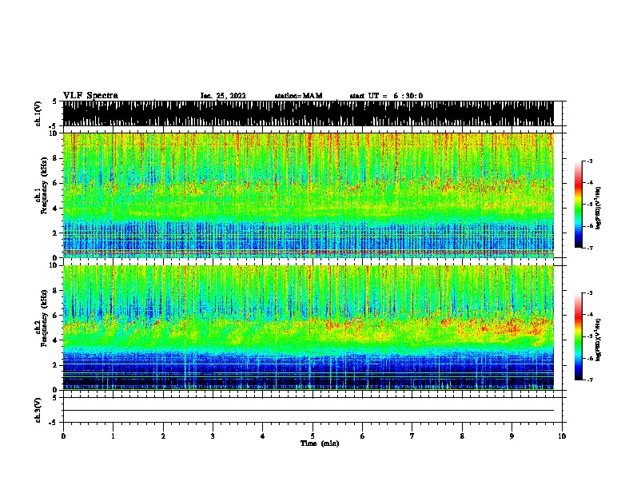The height and width of the screenshot is (489, 633).
Task: Click the time axis tick label "0"
Action: [63, 436]
